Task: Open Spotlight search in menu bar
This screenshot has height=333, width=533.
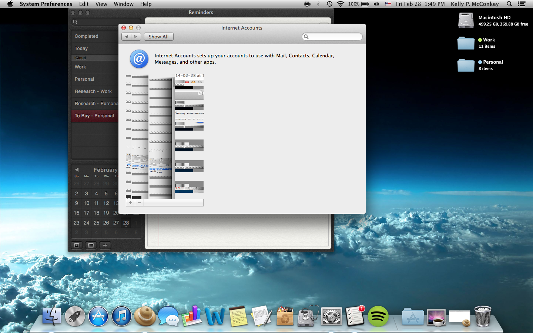Action: pos(509,4)
